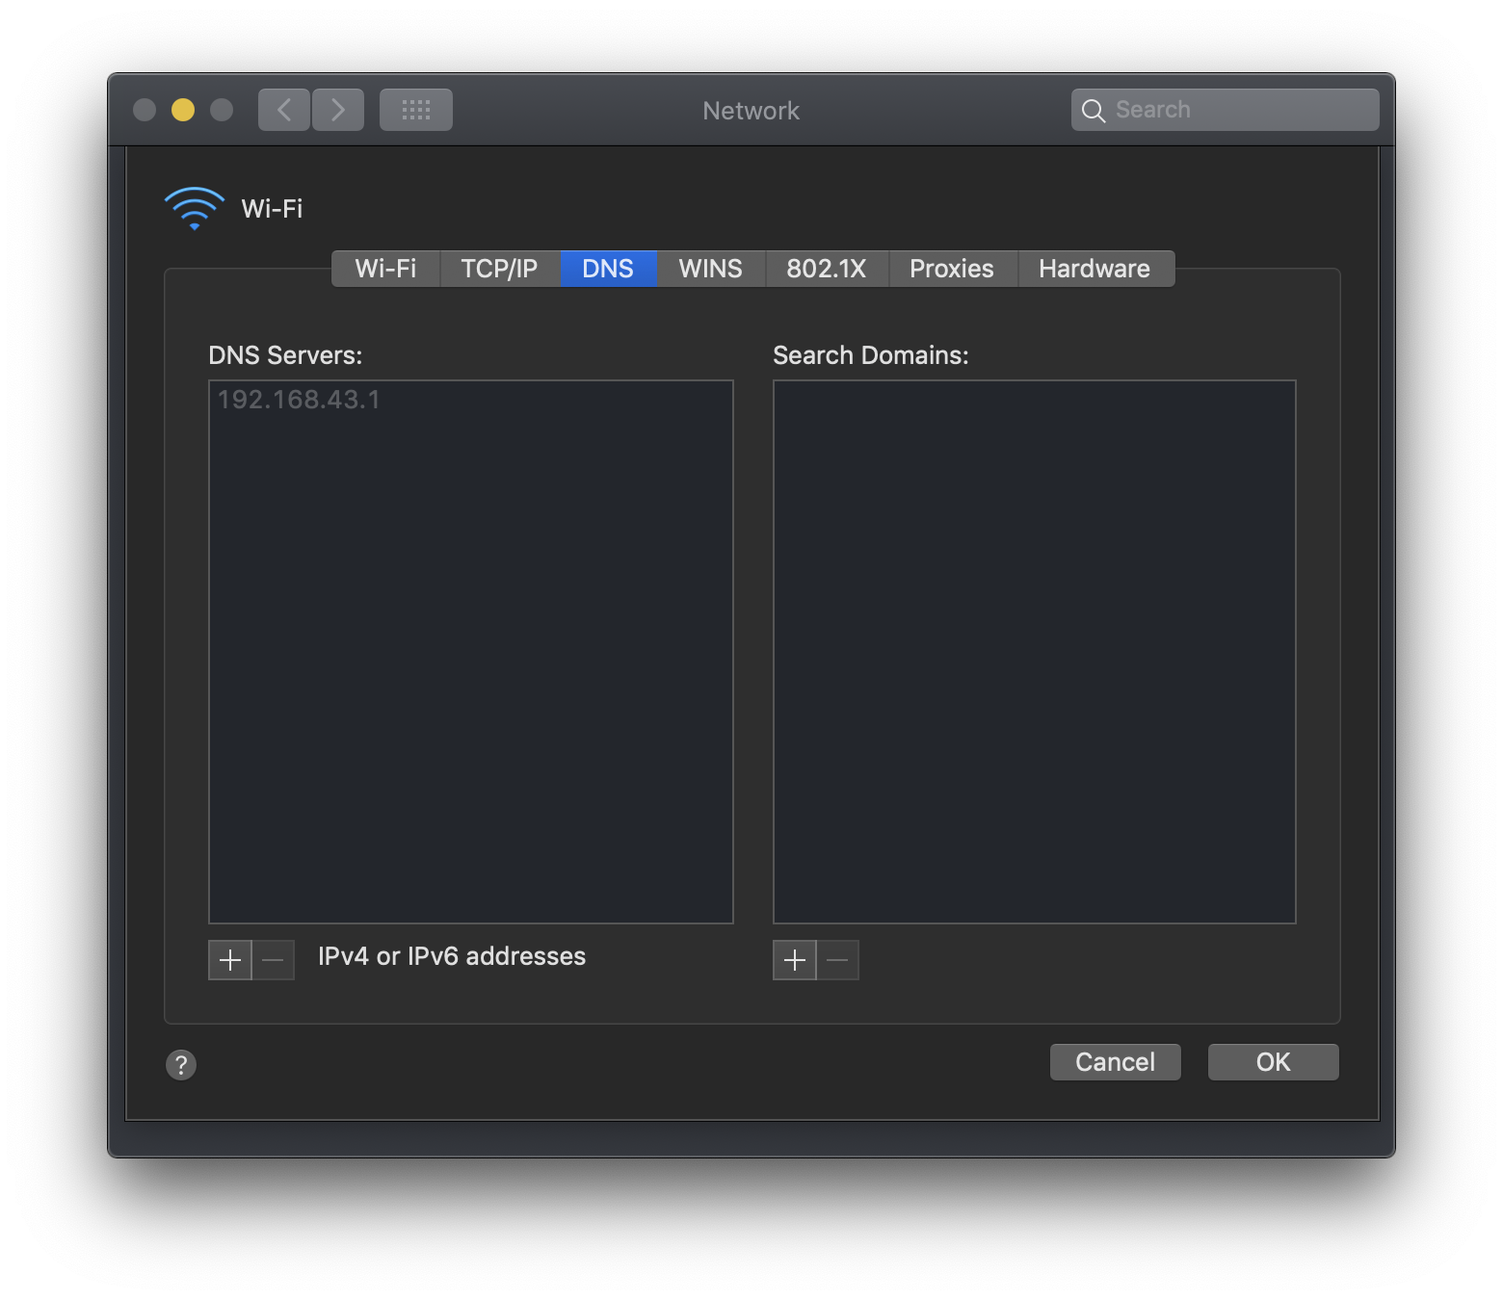Open the 802.1X tab
This screenshot has width=1503, height=1300.
click(827, 269)
